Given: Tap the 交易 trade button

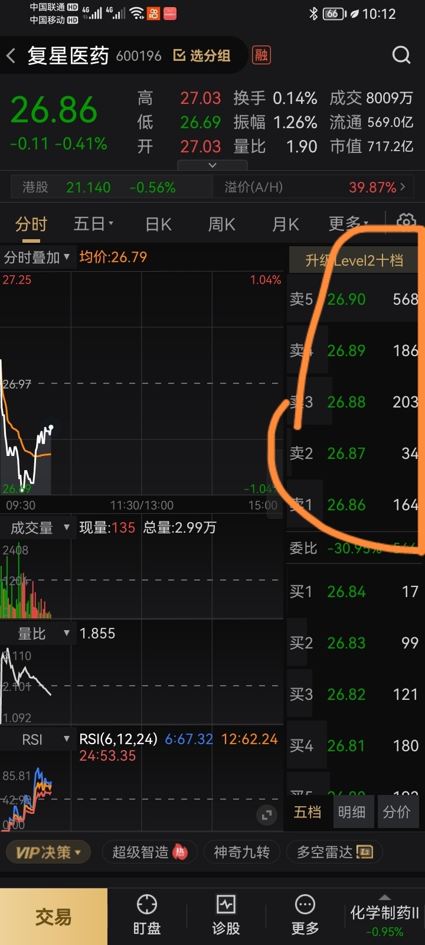Looking at the screenshot, I should [x=54, y=917].
